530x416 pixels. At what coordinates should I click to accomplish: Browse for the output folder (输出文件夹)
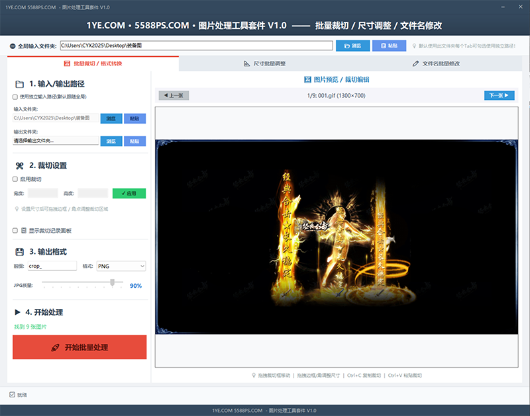tap(111, 141)
